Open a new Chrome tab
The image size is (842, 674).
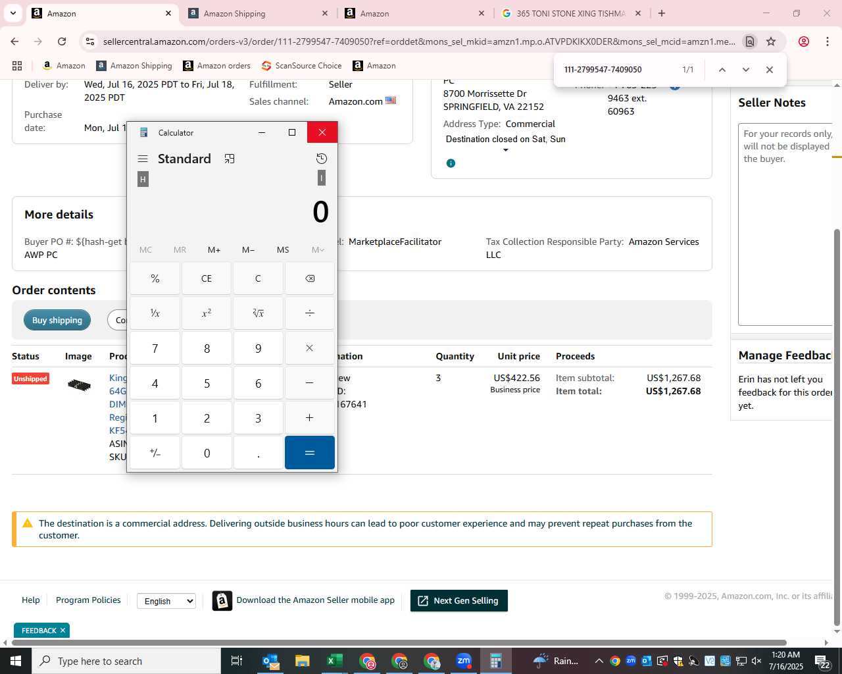point(662,13)
